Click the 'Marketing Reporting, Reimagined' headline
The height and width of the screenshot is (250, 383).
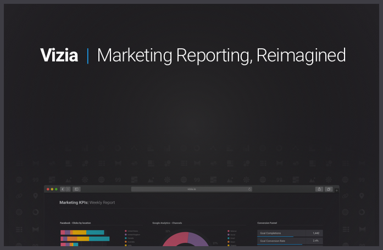[221, 55]
